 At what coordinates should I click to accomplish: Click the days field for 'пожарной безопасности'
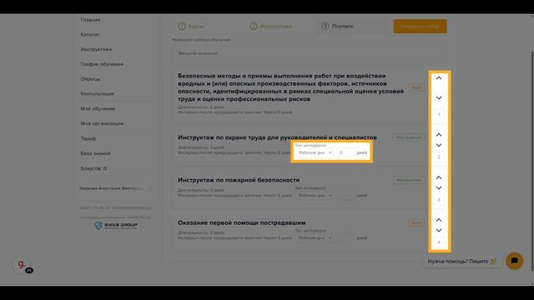click(x=345, y=196)
